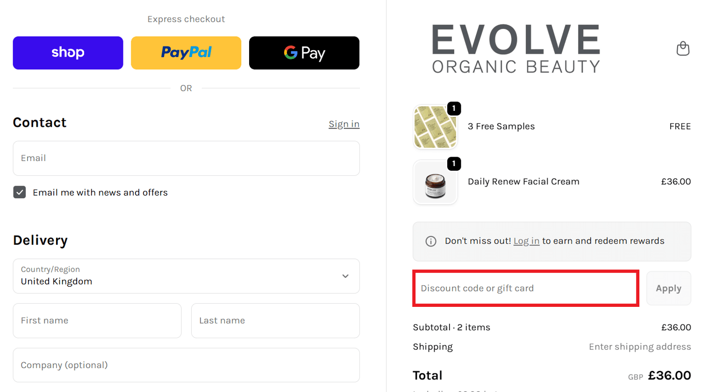The image size is (701, 392).
Task: Click the info icon beside rewards message
Action: pyautogui.click(x=430, y=241)
